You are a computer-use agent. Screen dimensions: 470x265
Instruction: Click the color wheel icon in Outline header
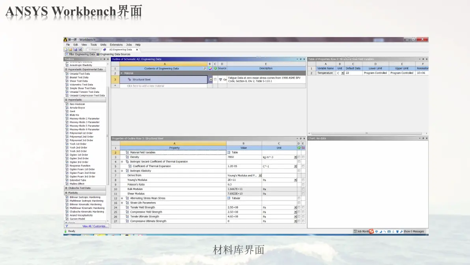210,68
